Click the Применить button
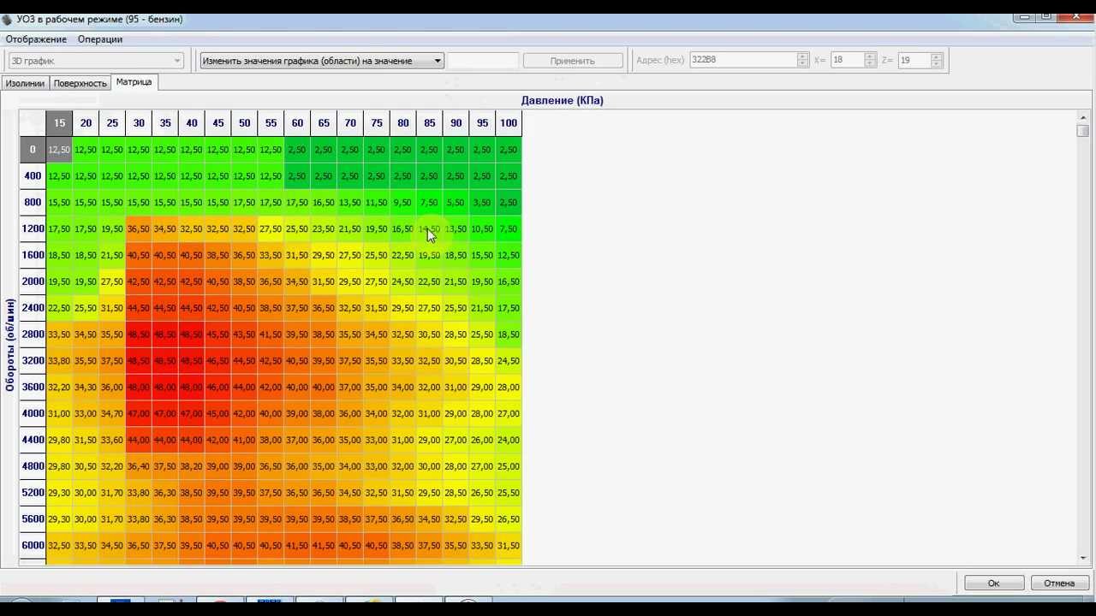 click(x=573, y=61)
